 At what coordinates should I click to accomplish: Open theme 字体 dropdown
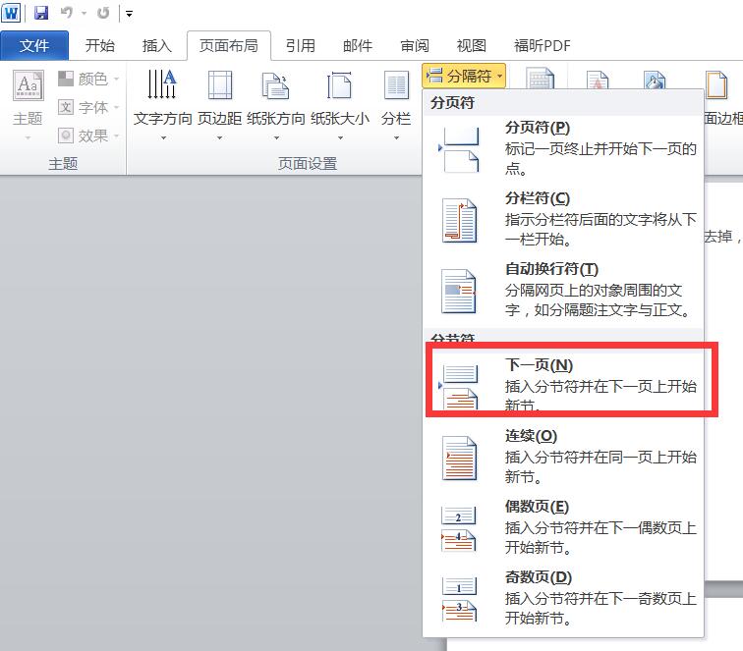pos(88,107)
